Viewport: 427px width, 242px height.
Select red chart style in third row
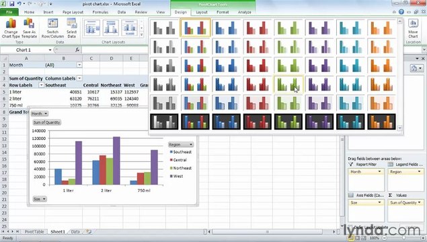tap(257, 65)
